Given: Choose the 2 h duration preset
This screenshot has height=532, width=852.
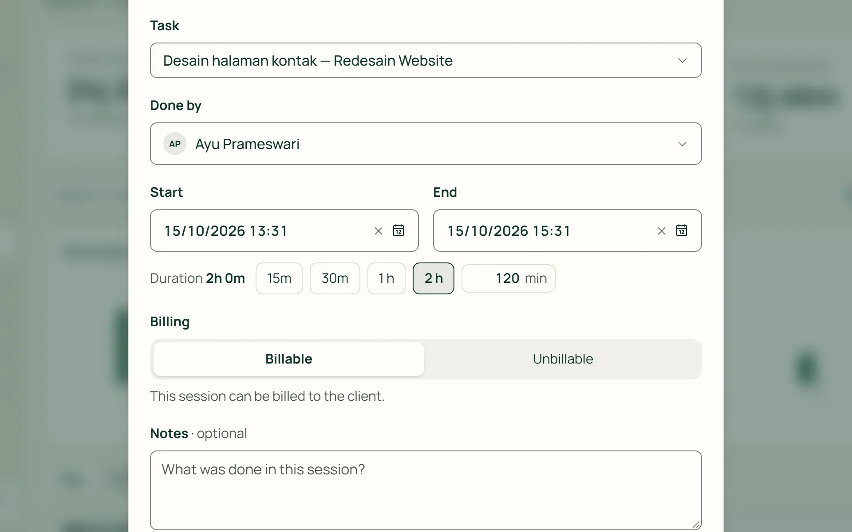Looking at the screenshot, I should pyautogui.click(x=434, y=278).
